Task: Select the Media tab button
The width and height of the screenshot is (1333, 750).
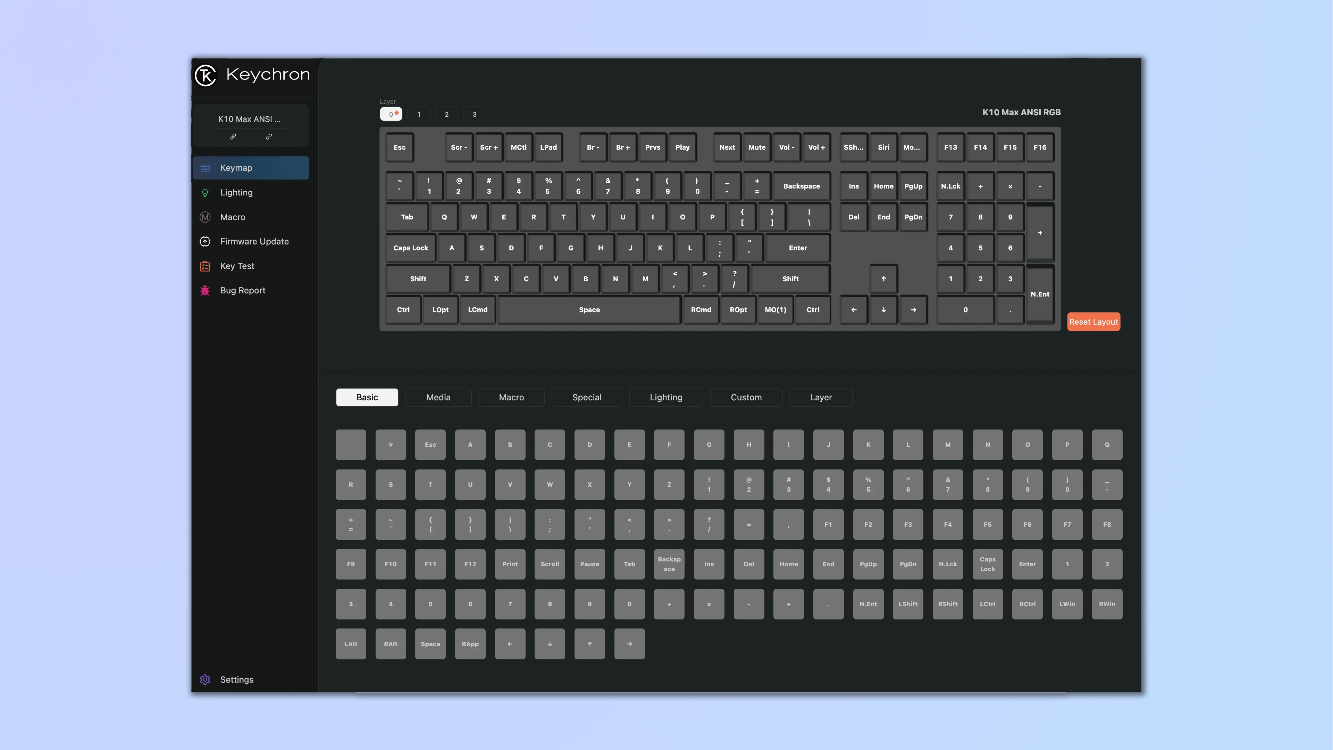Action: pos(438,397)
